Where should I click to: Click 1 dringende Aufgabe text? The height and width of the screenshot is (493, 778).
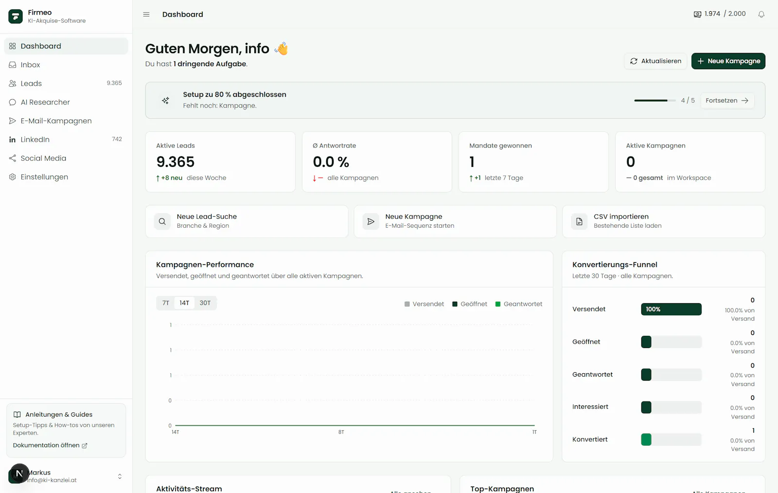(x=210, y=64)
